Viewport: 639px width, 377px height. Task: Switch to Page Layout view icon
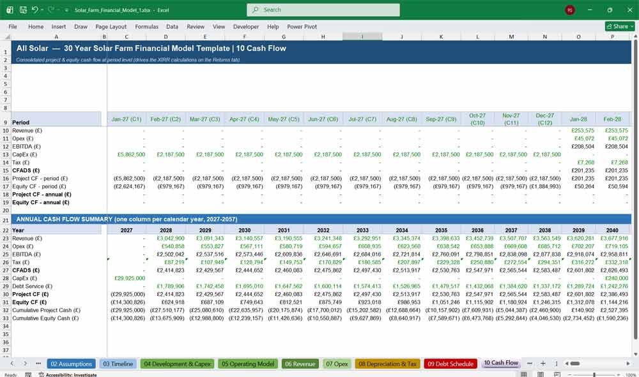tap(541, 374)
